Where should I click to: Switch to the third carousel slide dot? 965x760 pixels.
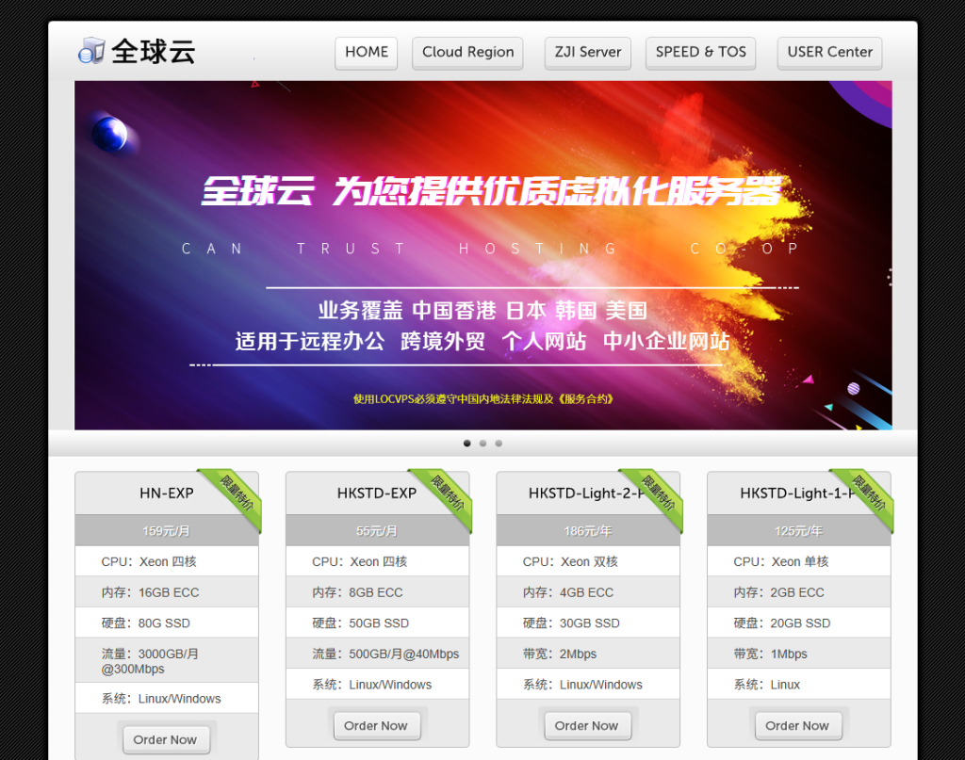pyautogui.click(x=499, y=443)
